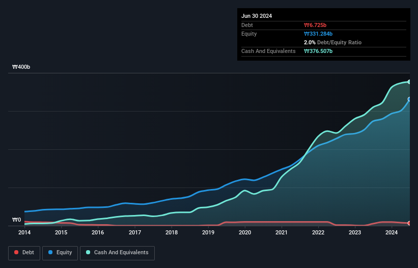Click the 2023 x-axis label
Viewport: 418px width, 268px height.
pyautogui.click(x=355, y=232)
